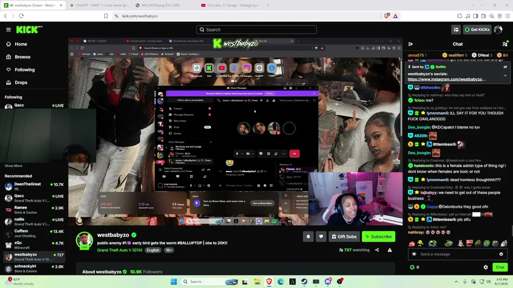Switch to the IMG_00376.png tab
Viewport: 513px width, 288px height.
164,5
